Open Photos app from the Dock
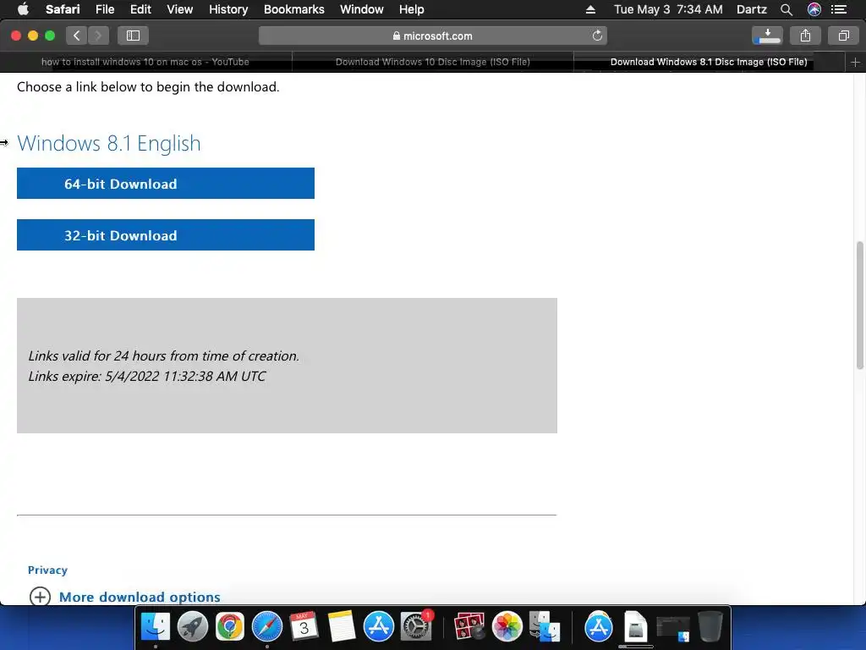The height and width of the screenshot is (650, 866). (x=507, y=627)
